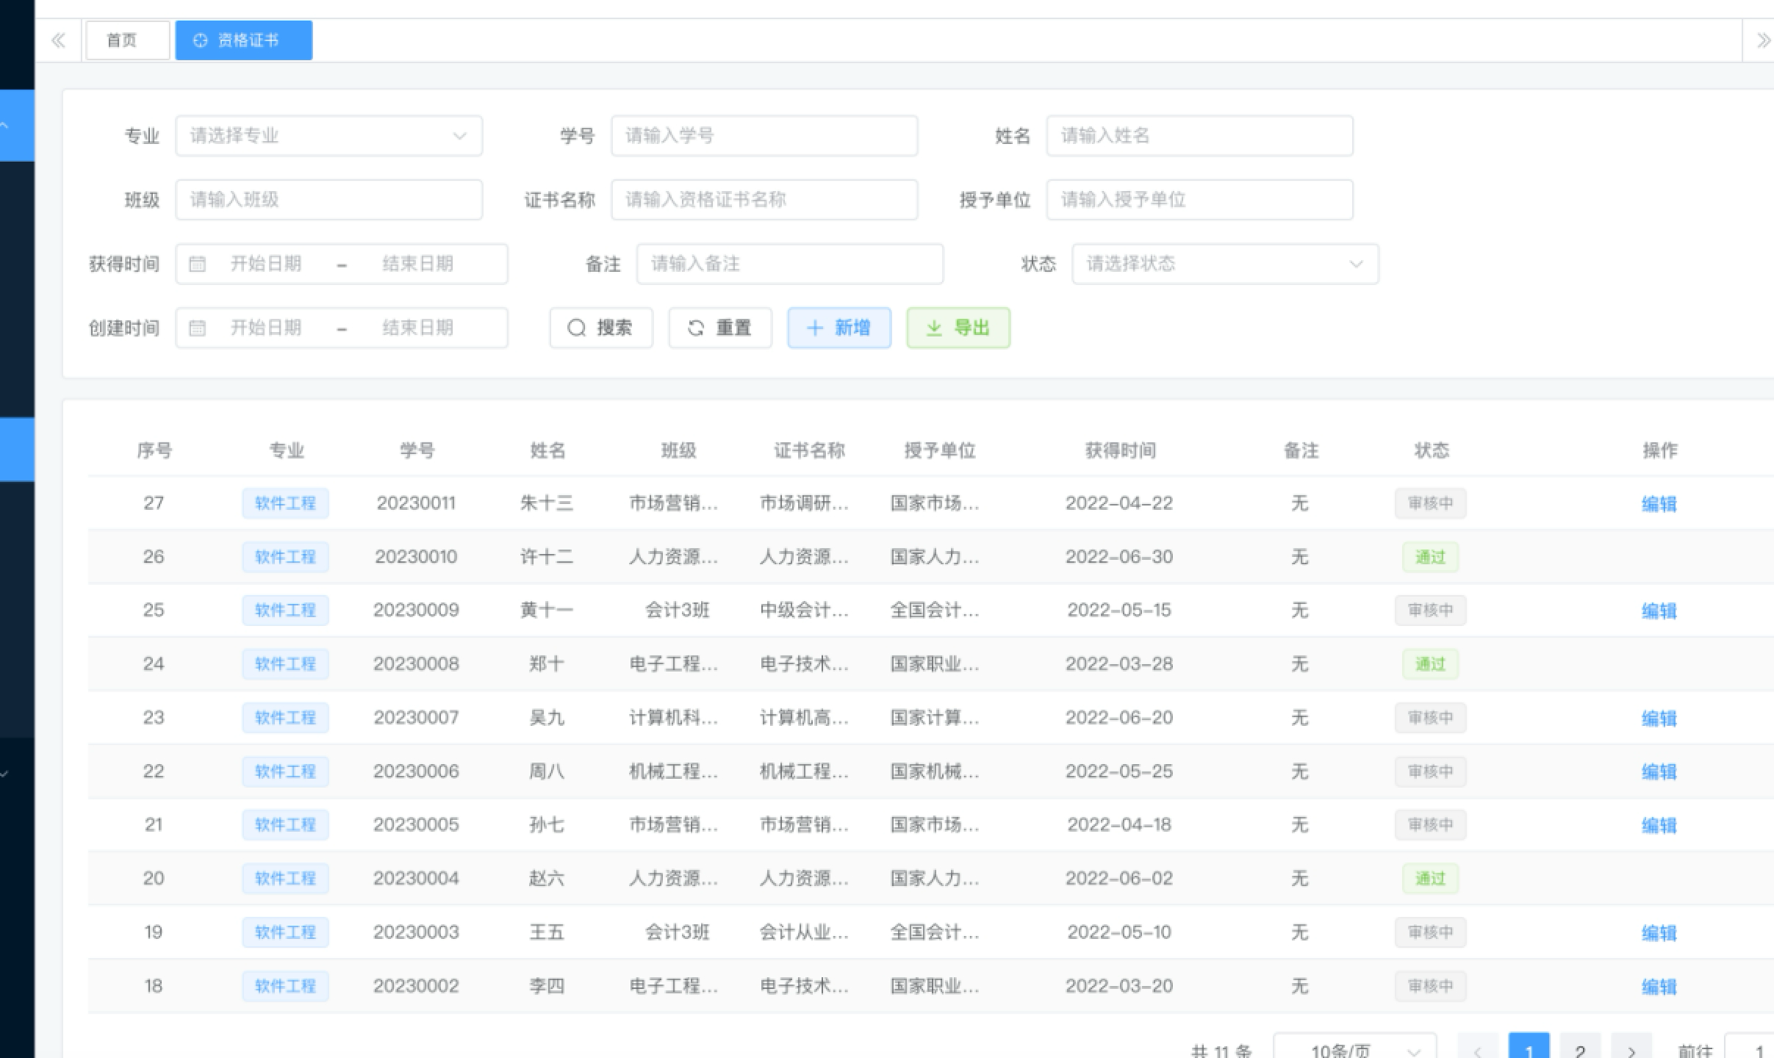
Task: Click the 状态 column header
Action: 1432,450
